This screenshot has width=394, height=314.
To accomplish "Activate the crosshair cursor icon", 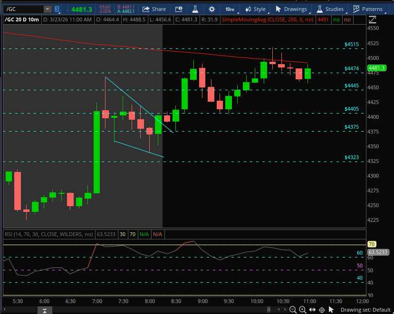I will pos(322,310).
